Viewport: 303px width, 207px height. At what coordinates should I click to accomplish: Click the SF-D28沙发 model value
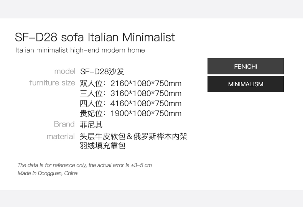tap(102, 72)
